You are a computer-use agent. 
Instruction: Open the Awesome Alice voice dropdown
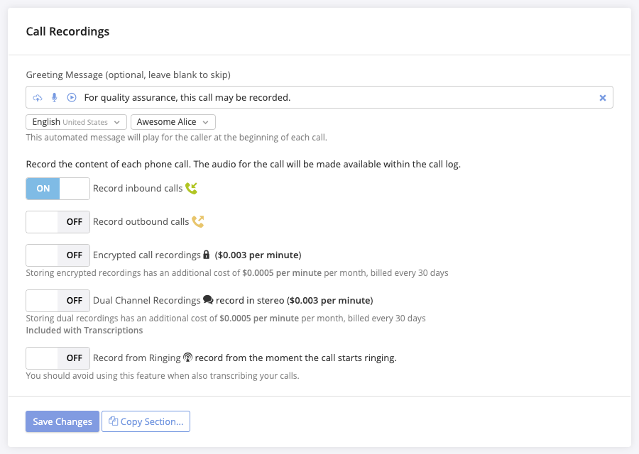[173, 122]
